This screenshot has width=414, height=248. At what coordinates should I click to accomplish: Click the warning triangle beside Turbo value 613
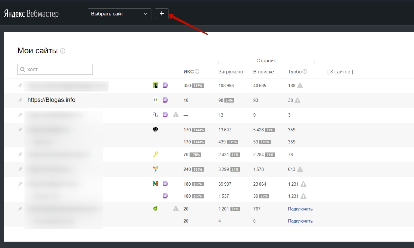pos(300,169)
